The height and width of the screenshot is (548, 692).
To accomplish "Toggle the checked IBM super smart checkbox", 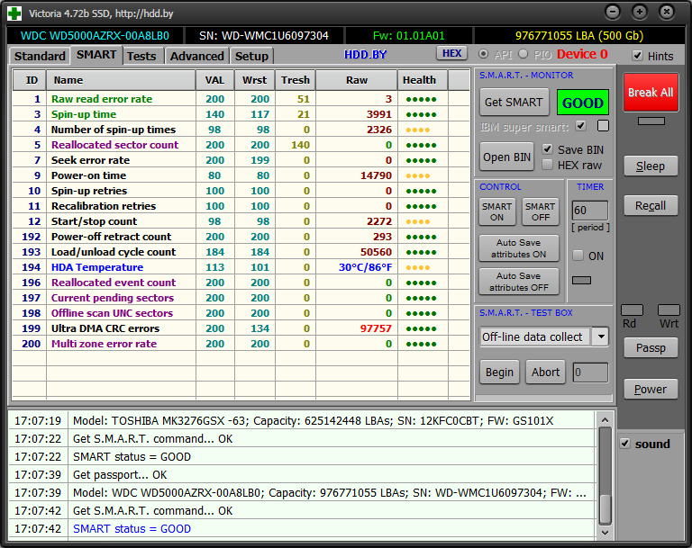I will pyautogui.click(x=581, y=126).
